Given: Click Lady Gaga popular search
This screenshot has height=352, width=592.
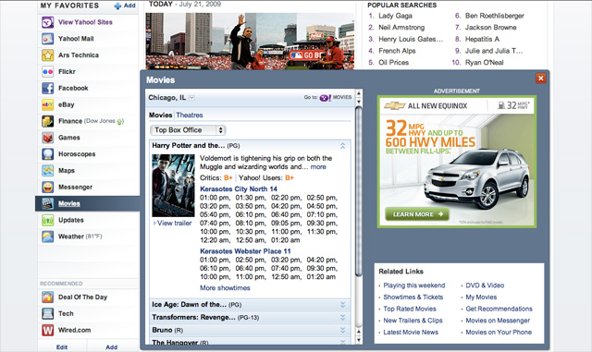Looking at the screenshot, I should 395,16.
